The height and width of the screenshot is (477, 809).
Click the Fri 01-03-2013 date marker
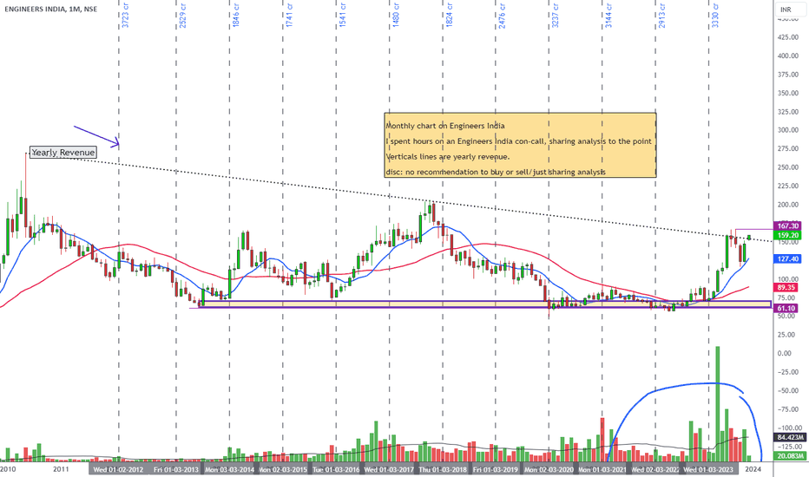coord(176,469)
